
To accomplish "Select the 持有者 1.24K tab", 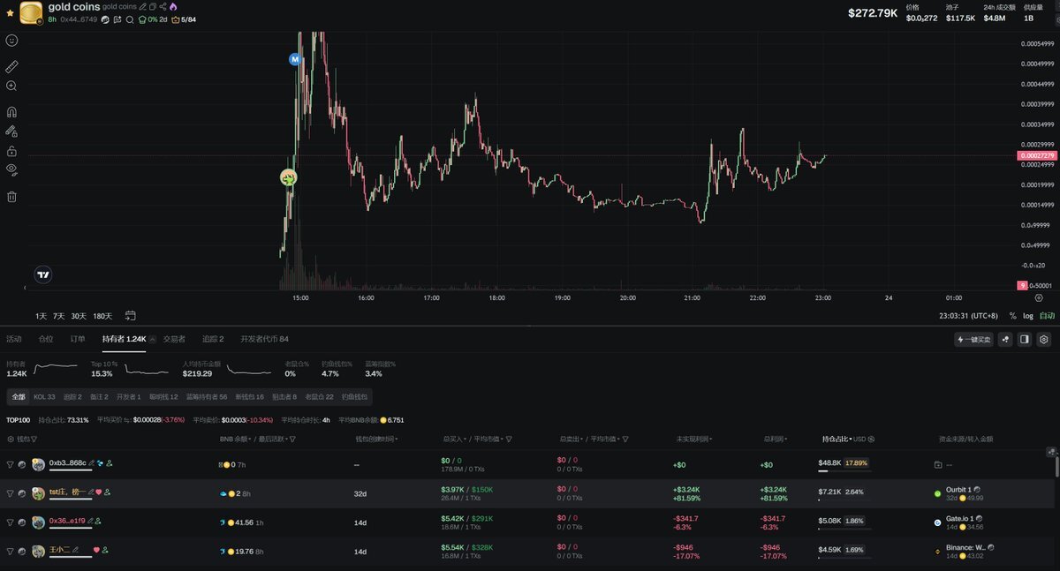I will click(x=124, y=339).
